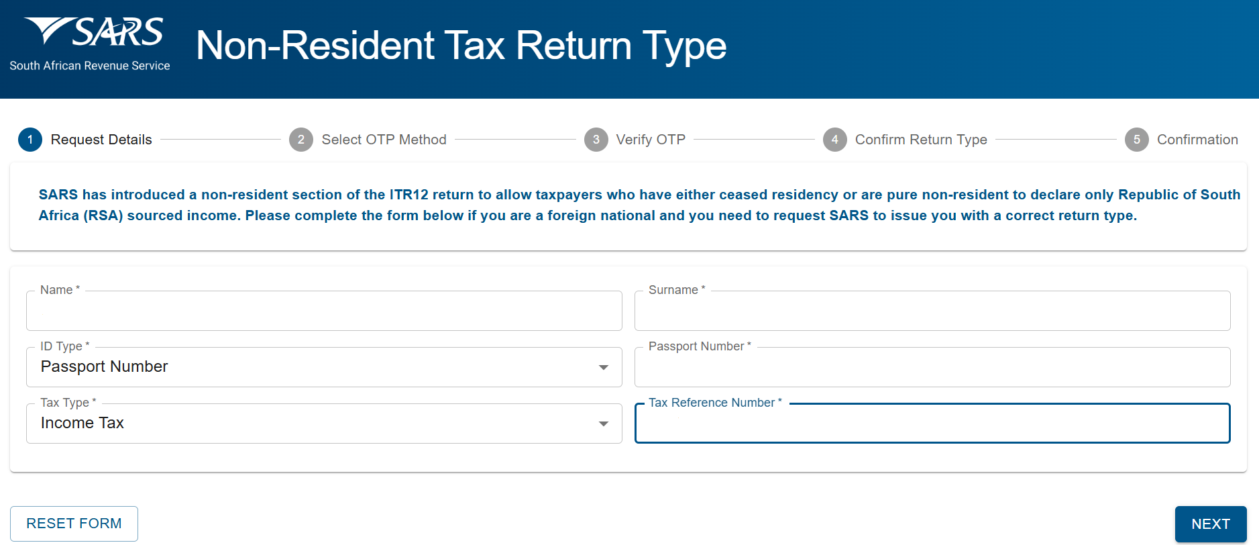
Task: Click the RESET FORM button
Action: click(x=74, y=524)
